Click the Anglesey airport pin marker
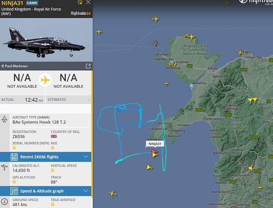The width and height of the screenshot is (273, 208). (172, 62)
